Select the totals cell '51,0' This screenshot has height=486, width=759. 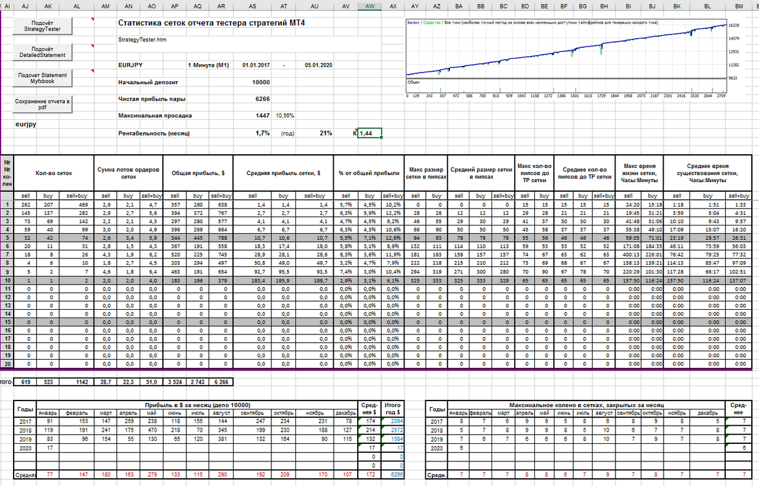151,382
